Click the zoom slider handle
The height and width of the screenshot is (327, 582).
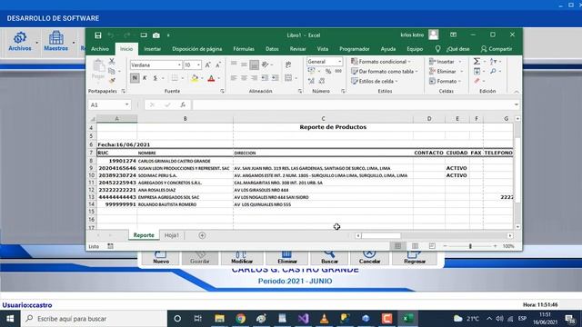click(470, 246)
